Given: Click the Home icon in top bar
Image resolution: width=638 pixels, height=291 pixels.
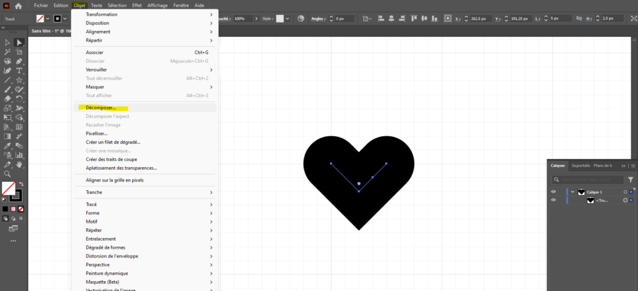Looking at the screenshot, I should point(18,5).
